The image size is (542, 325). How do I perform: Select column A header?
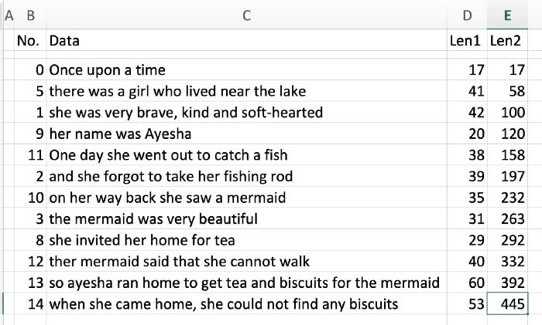coord(9,15)
